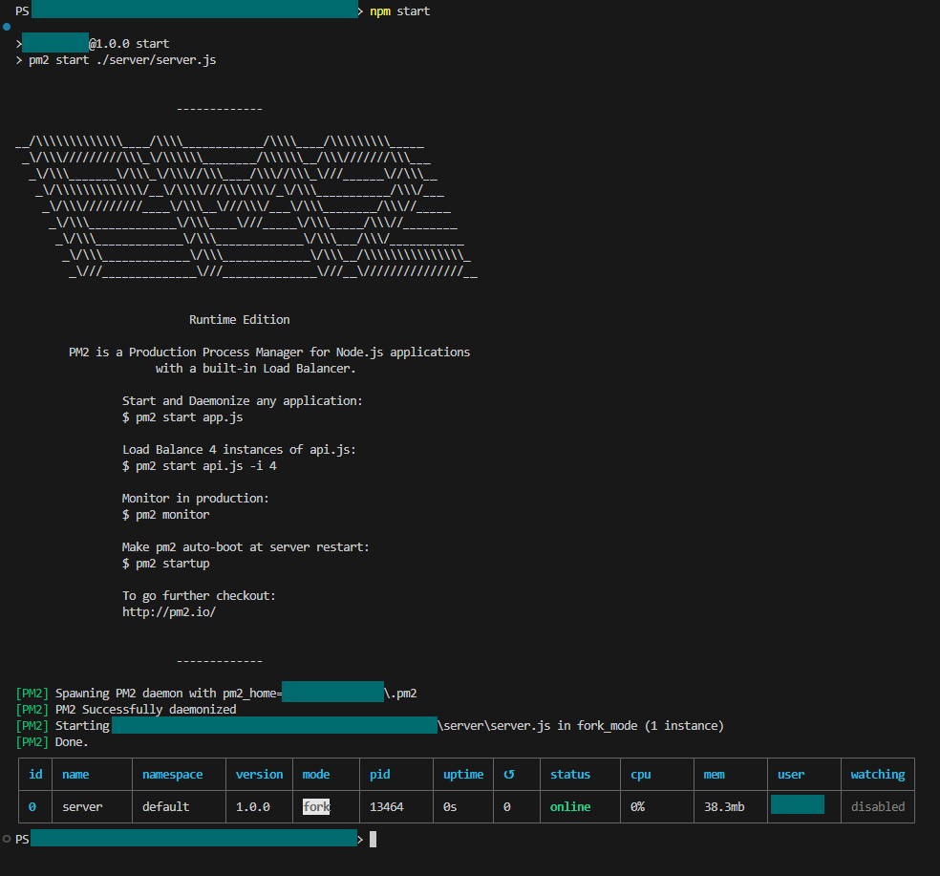940x876 pixels.
Task: Click the 'PM2 is a Production Process Manager' line
Action: 269,352
